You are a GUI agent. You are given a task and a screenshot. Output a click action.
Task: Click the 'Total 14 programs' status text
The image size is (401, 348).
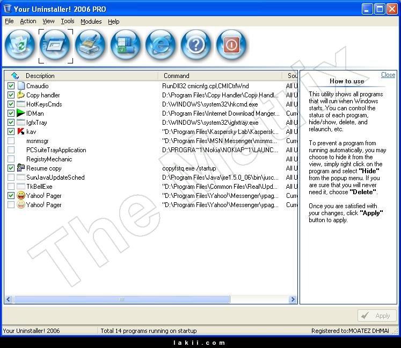pos(149,331)
